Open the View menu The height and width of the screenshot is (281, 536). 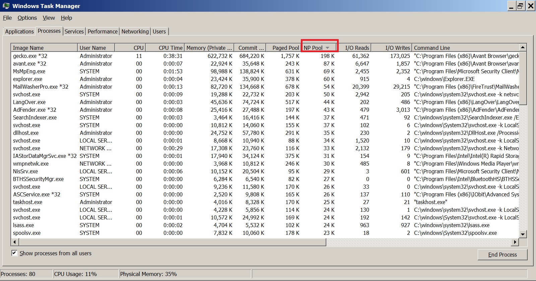(x=49, y=18)
